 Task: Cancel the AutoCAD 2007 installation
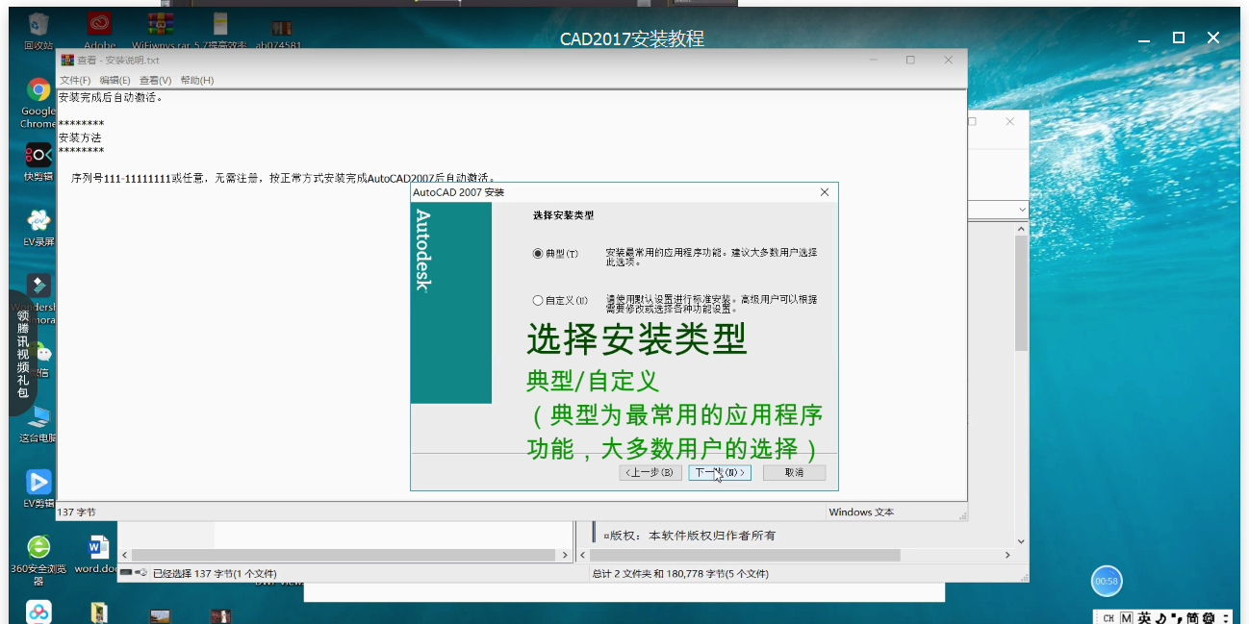coord(793,472)
